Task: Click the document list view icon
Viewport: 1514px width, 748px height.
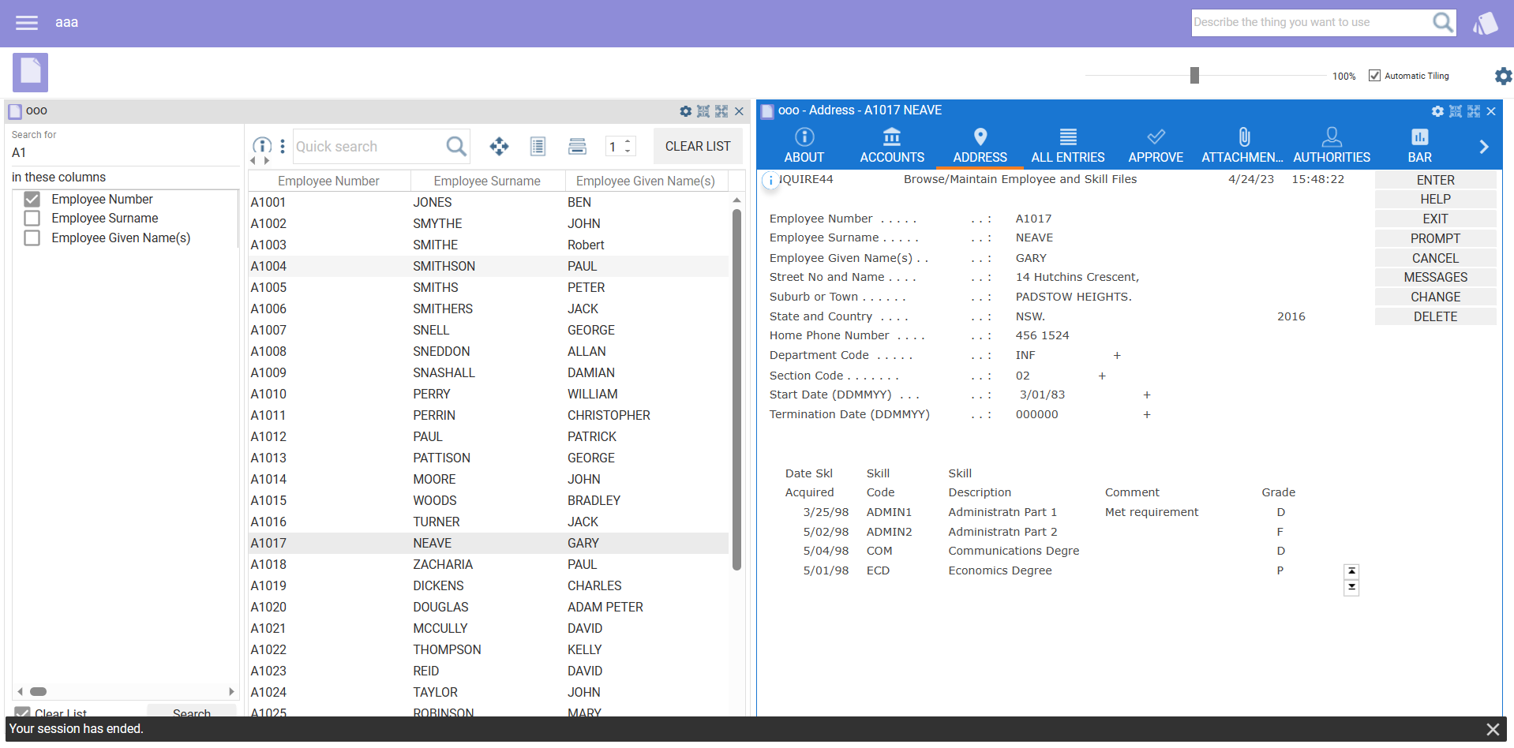Action: pos(538,146)
